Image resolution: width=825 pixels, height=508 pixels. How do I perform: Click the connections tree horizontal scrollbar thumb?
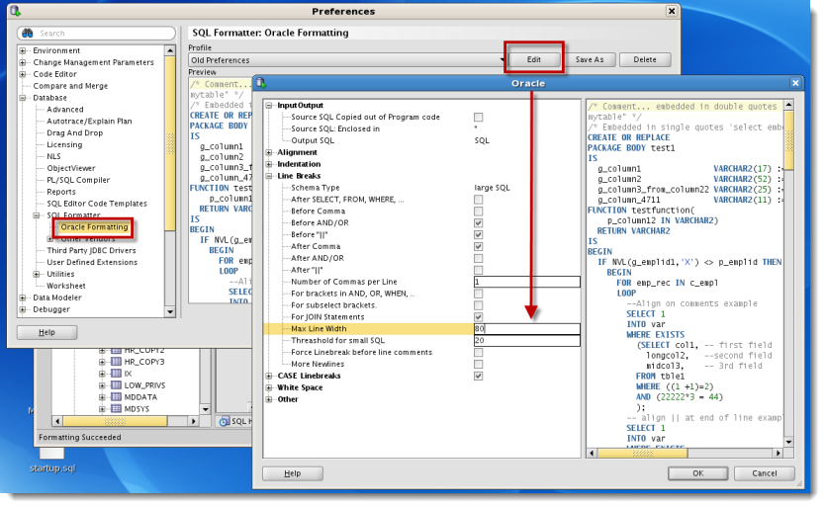(115, 421)
